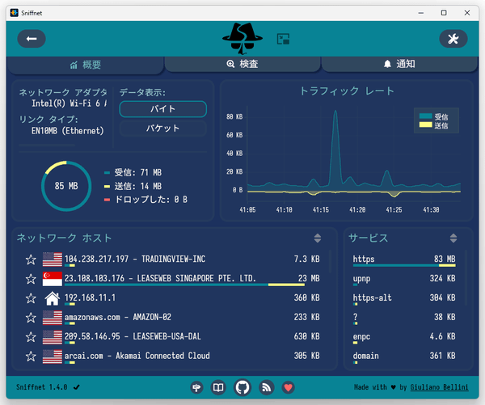The image size is (485, 405).
Task: Click the Sniffnet title bar app icon
Action: tap(14, 13)
